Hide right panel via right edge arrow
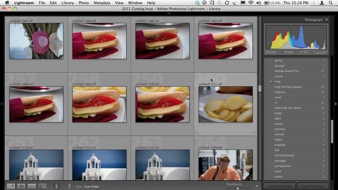338x190 pixels. (336, 104)
